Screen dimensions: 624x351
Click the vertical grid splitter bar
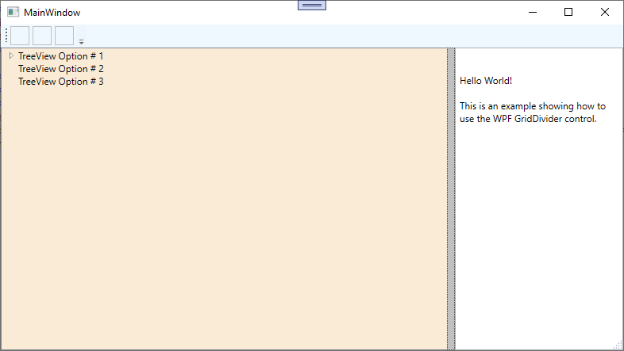click(x=451, y=199)
